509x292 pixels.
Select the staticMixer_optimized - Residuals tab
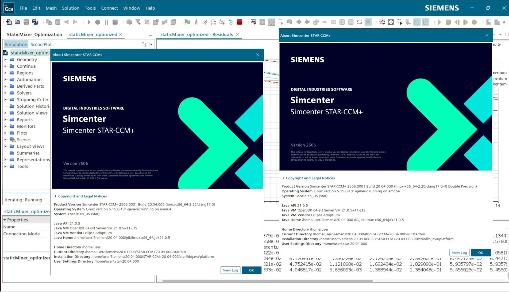tap(196, 34)
